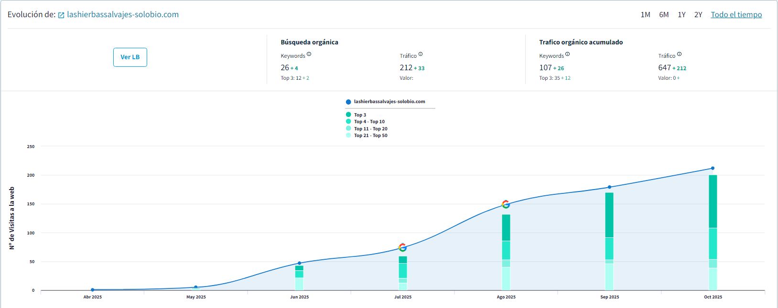Select the 1M time range

(645, 15)
